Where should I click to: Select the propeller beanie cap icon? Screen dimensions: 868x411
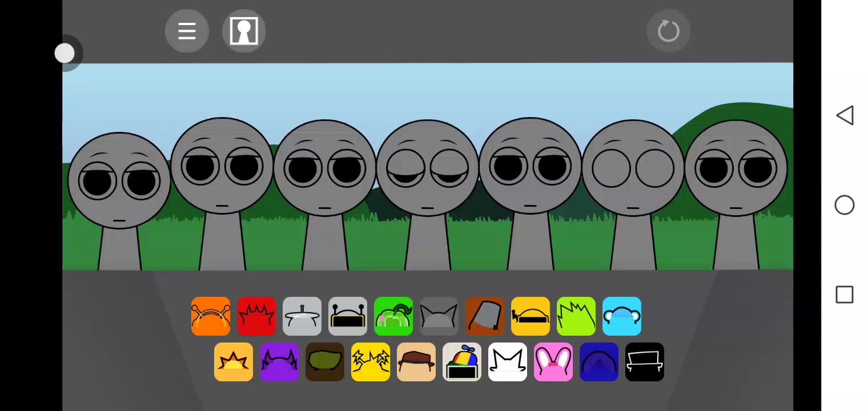462,362
